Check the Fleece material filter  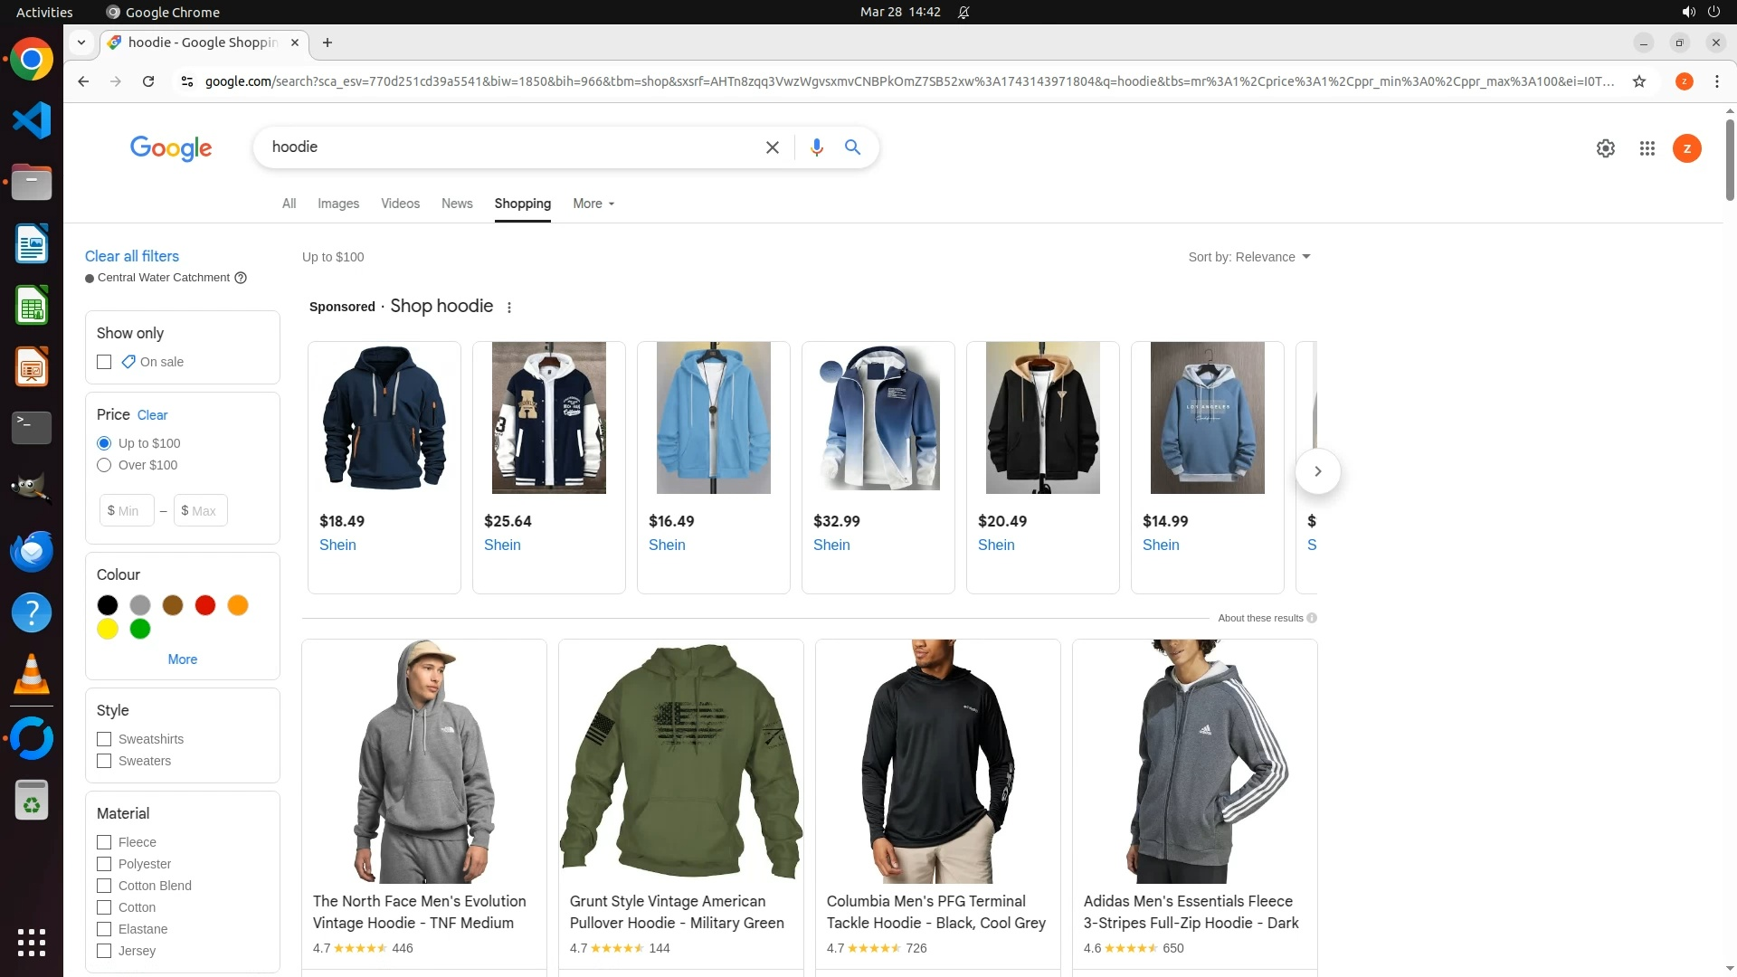[104, 842]
